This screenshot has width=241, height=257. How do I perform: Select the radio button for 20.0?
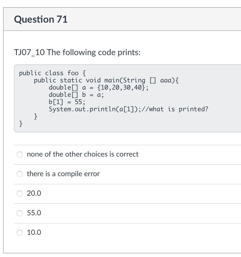19,193
